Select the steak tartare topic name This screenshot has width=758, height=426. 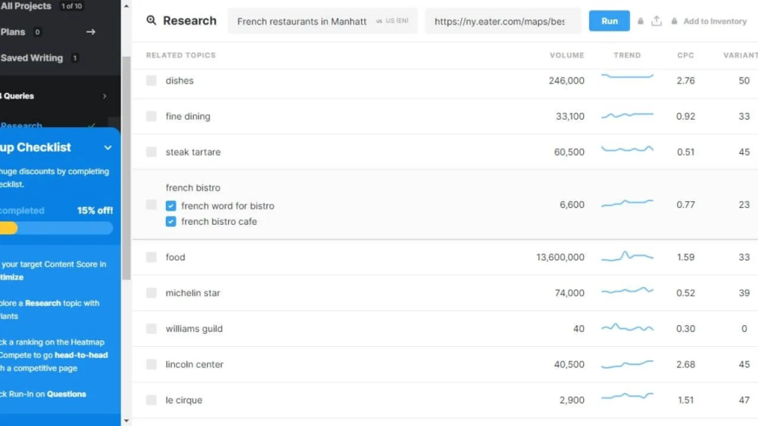point(193,152)
